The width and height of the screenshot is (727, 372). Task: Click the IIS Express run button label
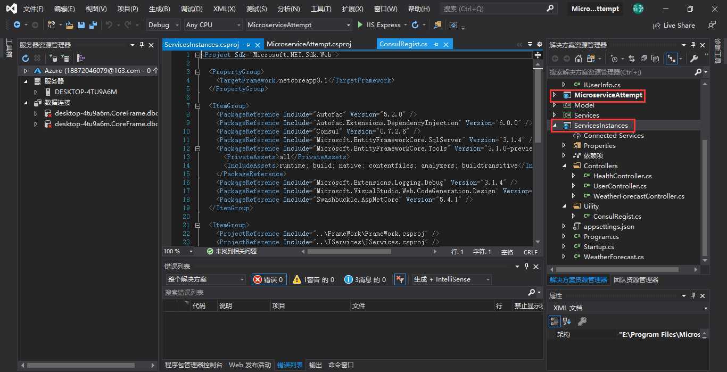tap(383, 25)
